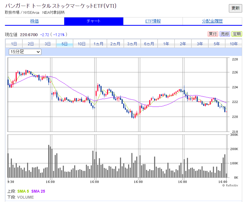The width and height of the screenshot is (245, 202).
Task: Click the 0K volume axis label
Action: (x=236, y=178)
